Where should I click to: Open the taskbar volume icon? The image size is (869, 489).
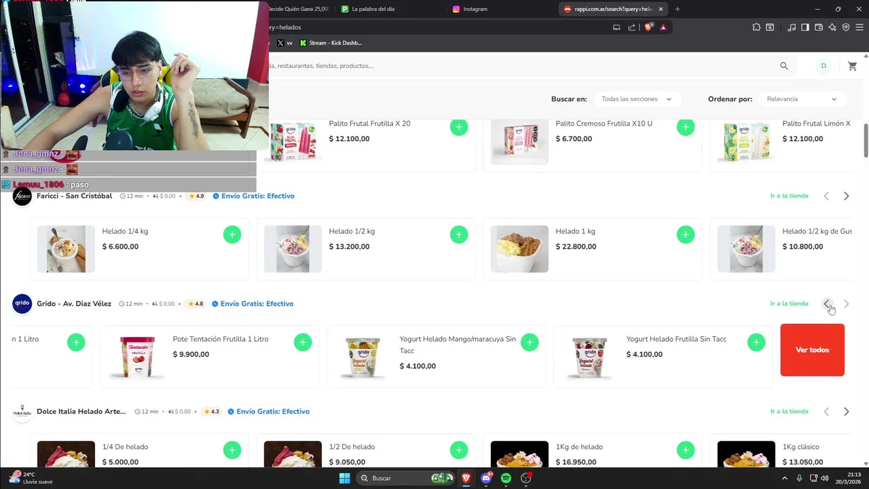(824, 478)
